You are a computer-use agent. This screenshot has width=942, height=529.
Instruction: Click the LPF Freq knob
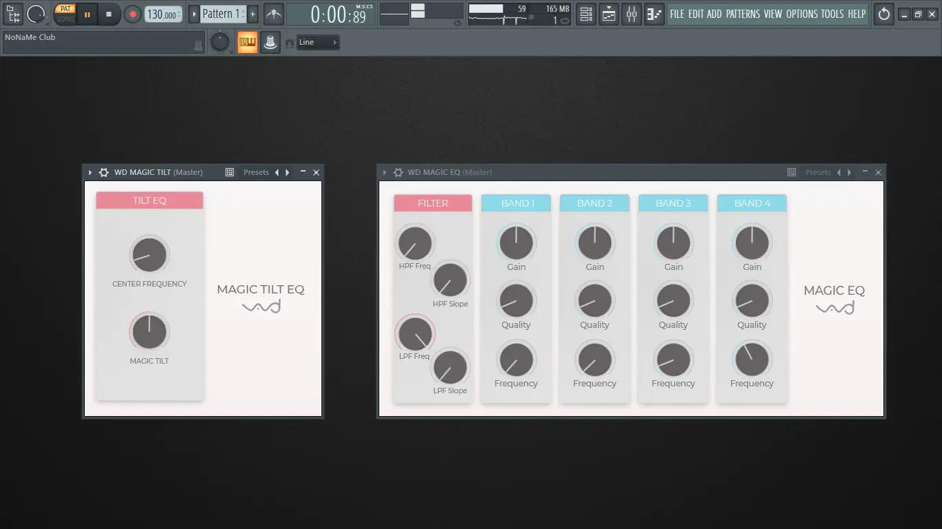coord(415,334)
